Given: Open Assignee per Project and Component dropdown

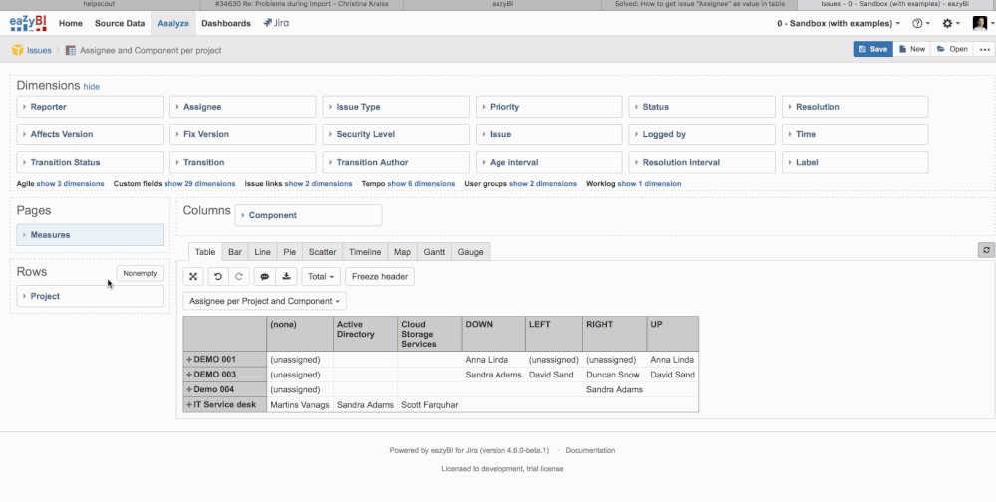Looking at the screenshot, I should (264, 301).
